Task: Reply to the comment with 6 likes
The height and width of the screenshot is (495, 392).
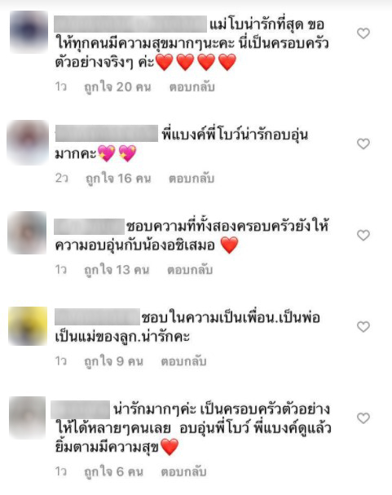Action: [183, 472]
